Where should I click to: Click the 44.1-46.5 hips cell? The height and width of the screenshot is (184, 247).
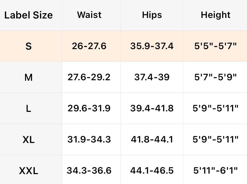point(152,170)
